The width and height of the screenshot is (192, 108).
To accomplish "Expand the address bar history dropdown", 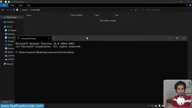I will (x=131, y=10).
